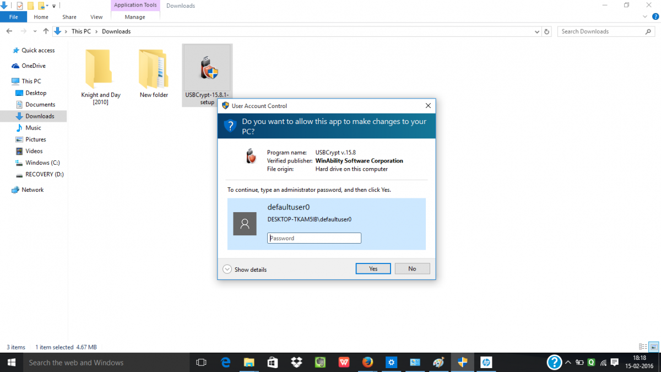Go back with the Back arrow
Image resolution: width=661 pixels, height=372 pixels.
click(x=9, y=31)
